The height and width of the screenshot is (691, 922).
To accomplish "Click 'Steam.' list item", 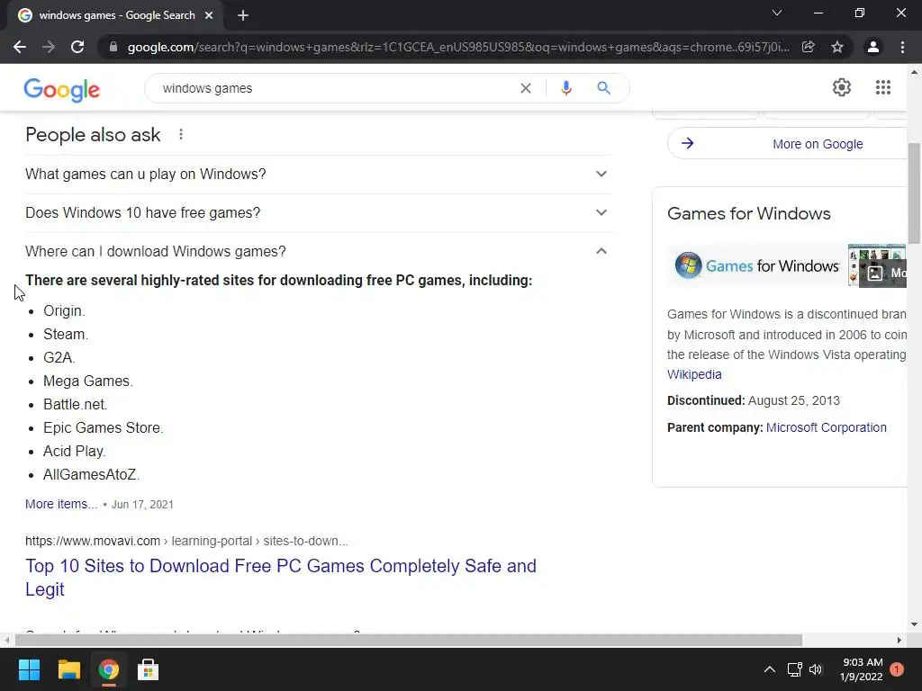I will [65, 335].
